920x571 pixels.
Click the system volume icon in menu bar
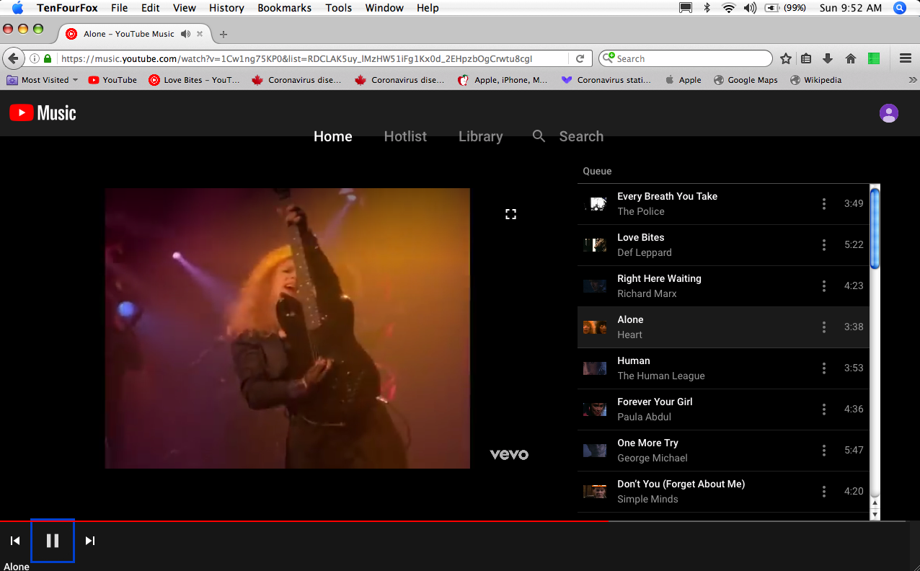point(750,8)
